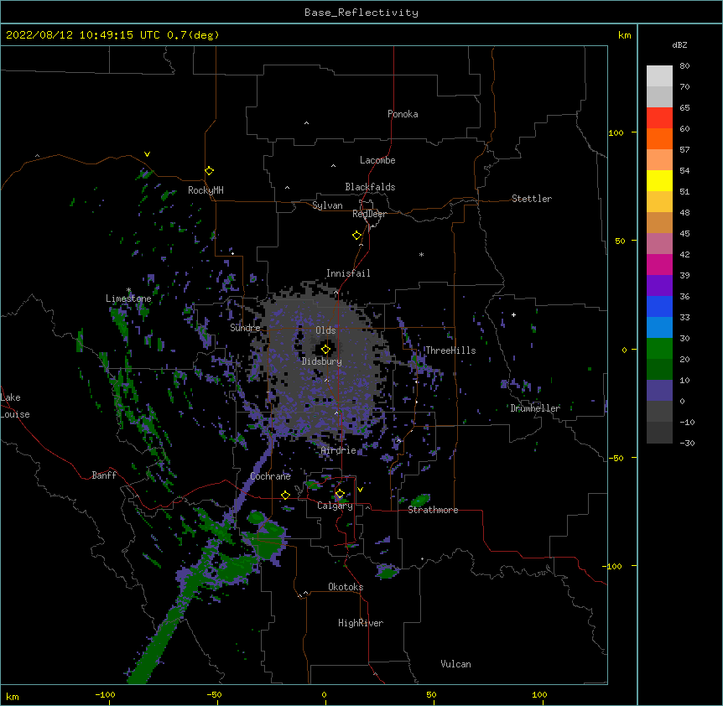Click the 100 tick label on the right axis
This screenshot has width=723, height=706.
616,132
